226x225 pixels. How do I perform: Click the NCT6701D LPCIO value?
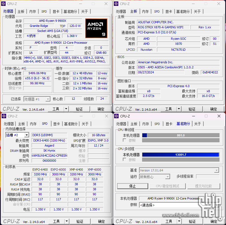pos(178,50)
